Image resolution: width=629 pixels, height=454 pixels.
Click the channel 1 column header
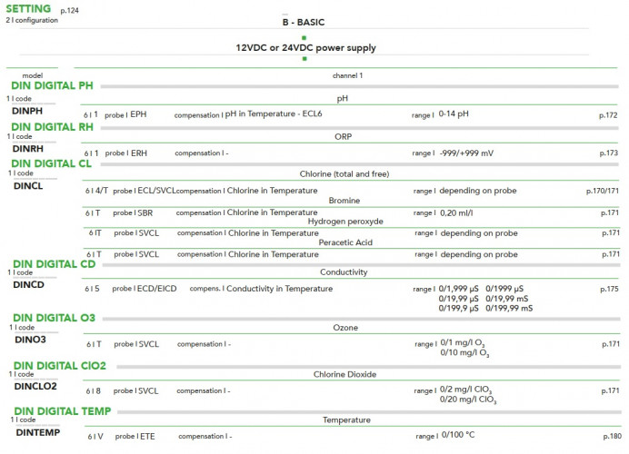348,75
